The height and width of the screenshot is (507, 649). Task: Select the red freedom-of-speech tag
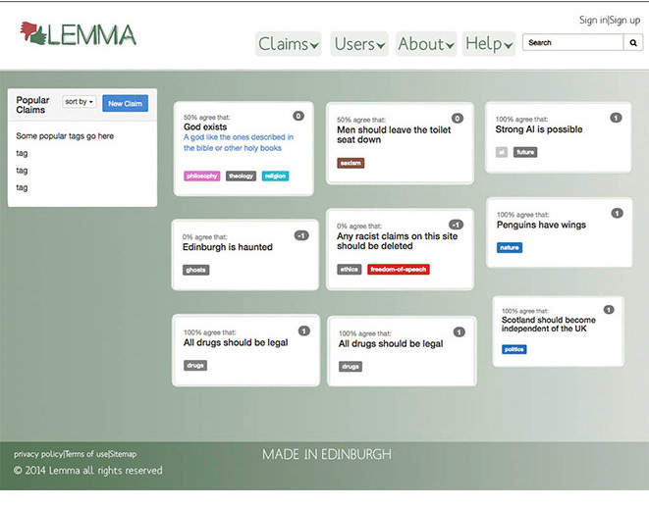pos(399,270)
